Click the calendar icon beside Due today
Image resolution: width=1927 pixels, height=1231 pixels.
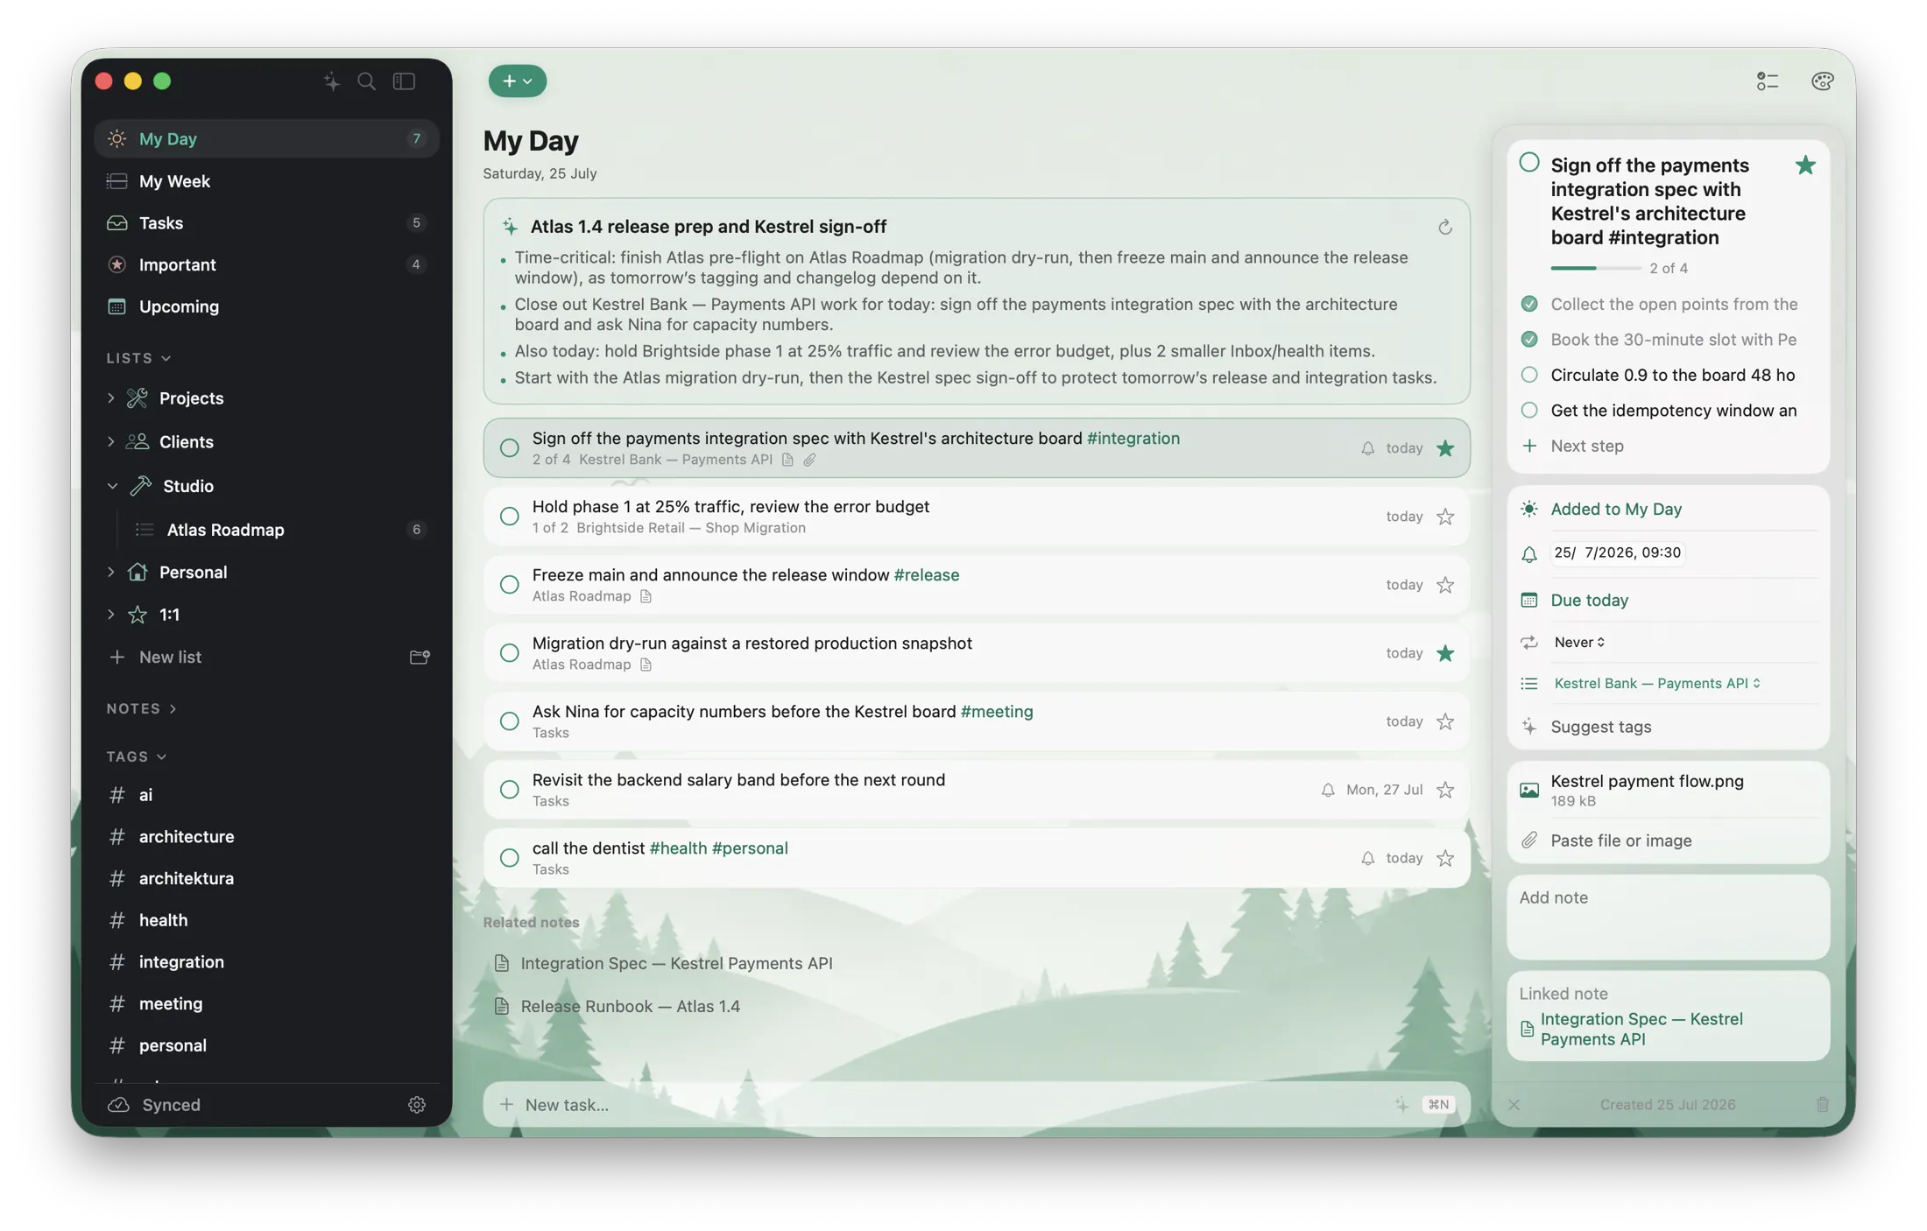(1528, 601)
